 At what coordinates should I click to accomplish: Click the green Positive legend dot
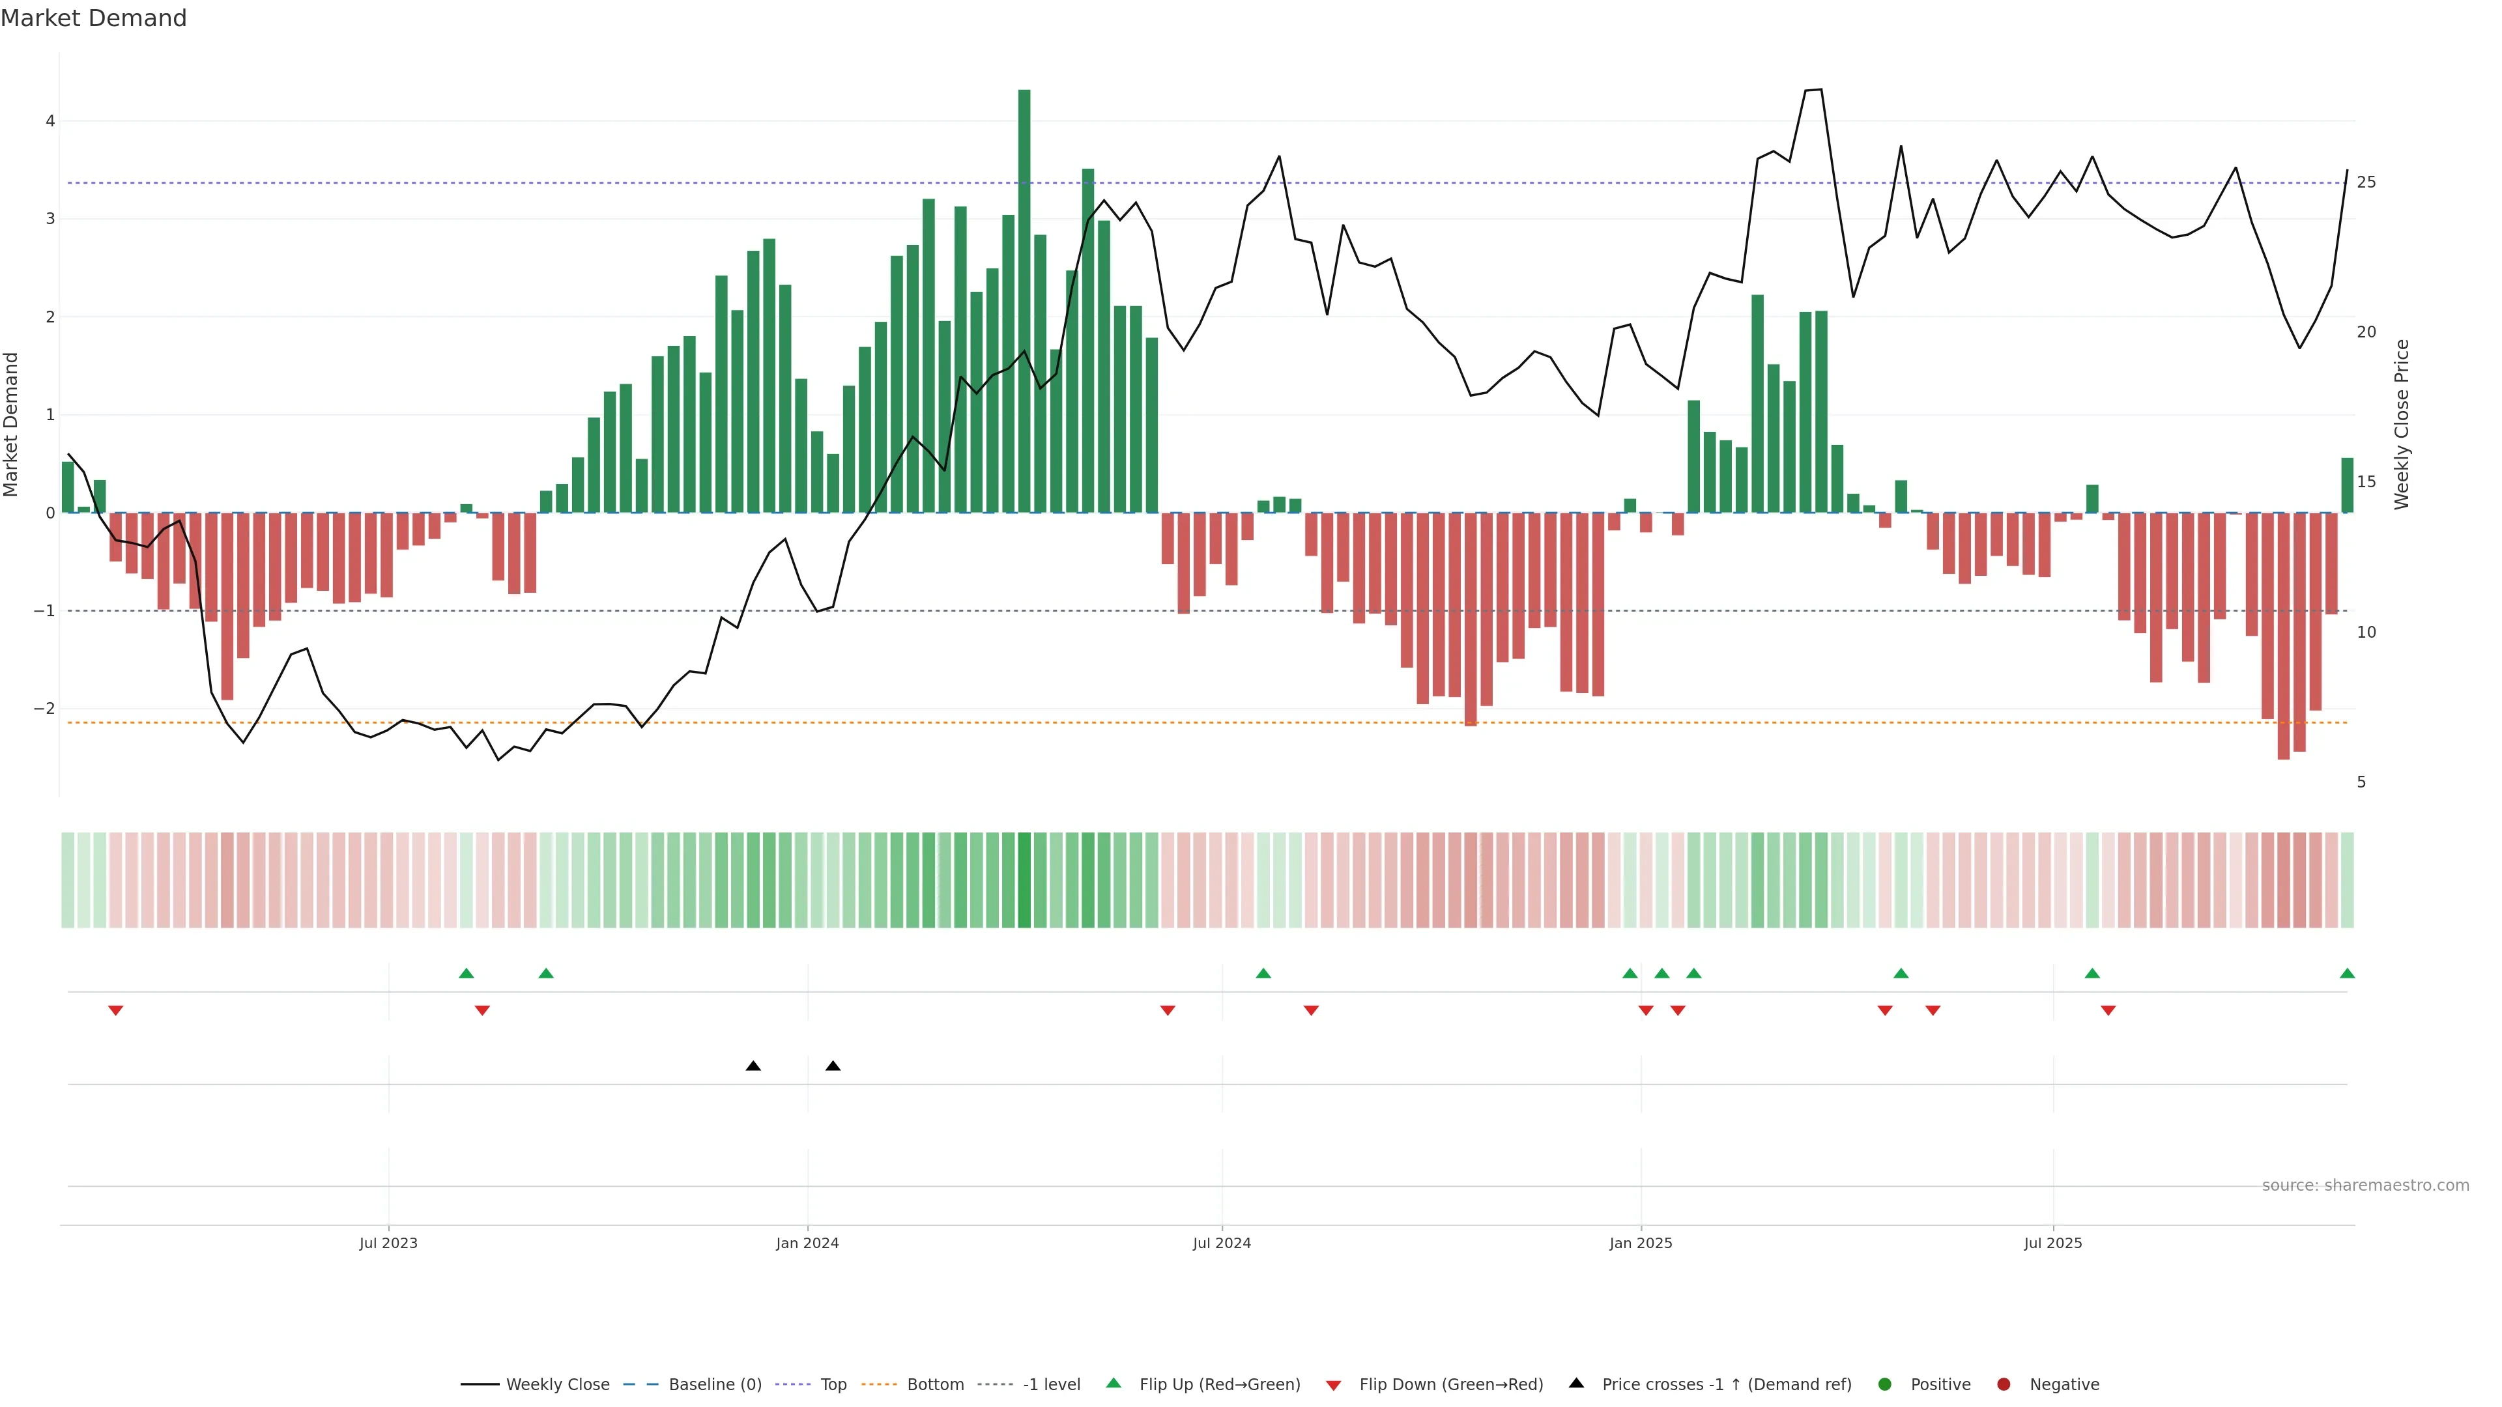1885,1385
